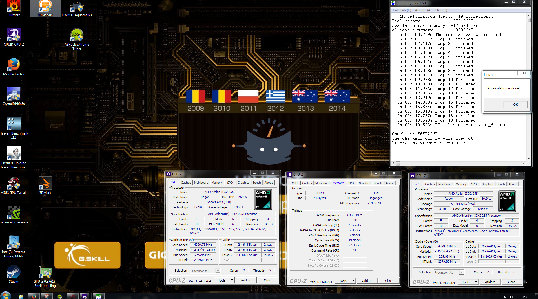Launch CPUID CPU-Z from the desktop

14,38
